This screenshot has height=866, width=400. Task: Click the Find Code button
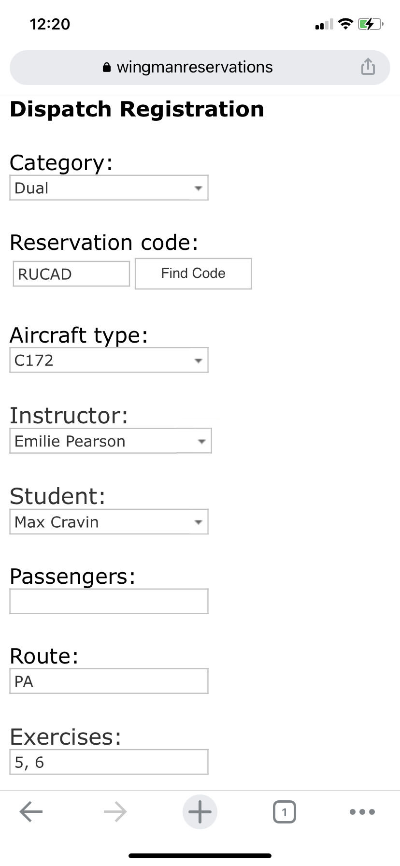tap(193, 274)
